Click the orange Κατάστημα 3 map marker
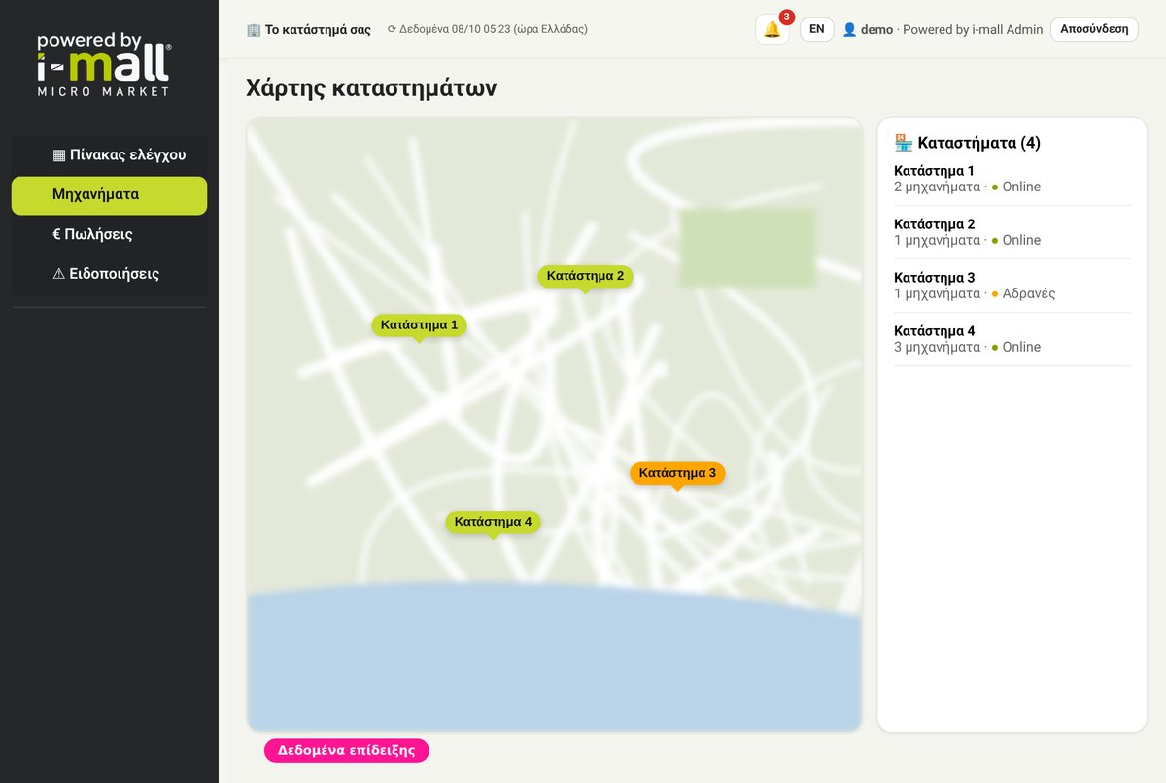Screen dimensions: 1166x783 677,474
